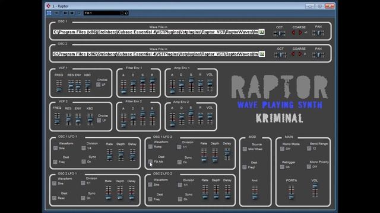Toggle OSC 2 LFO 2 Sync On
Screen dimensions: 380x213
180,199
